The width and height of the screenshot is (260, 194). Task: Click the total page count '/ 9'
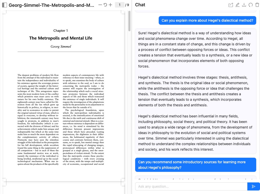coord(127,5)
